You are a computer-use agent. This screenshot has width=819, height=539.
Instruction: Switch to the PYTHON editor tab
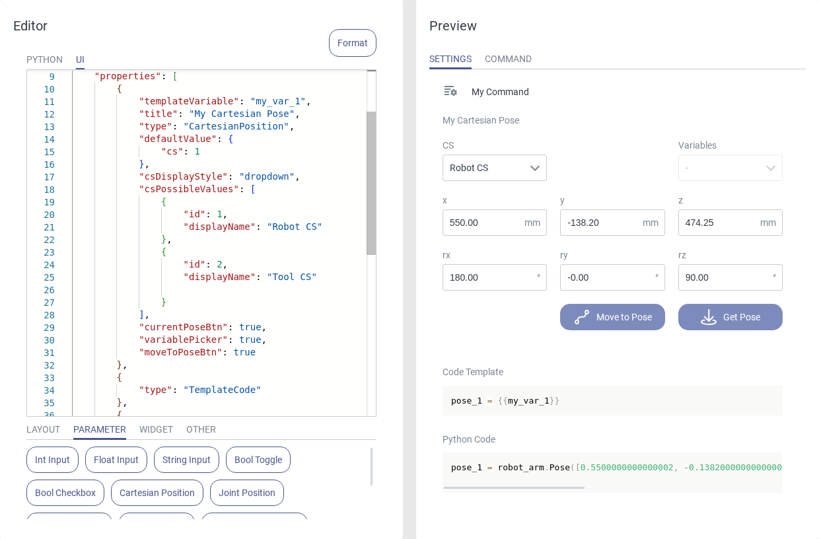tap(44, 59)
